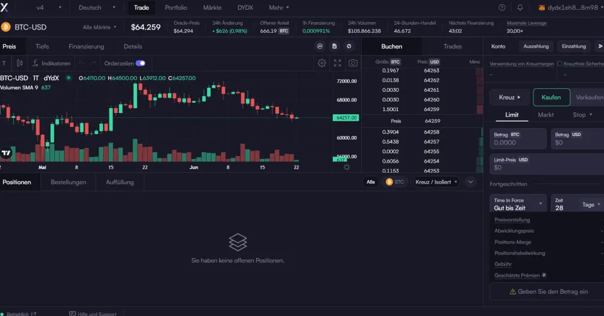Open the Bestellungen tab
Viewport: 604px width, 316px height.
point(68,182)
